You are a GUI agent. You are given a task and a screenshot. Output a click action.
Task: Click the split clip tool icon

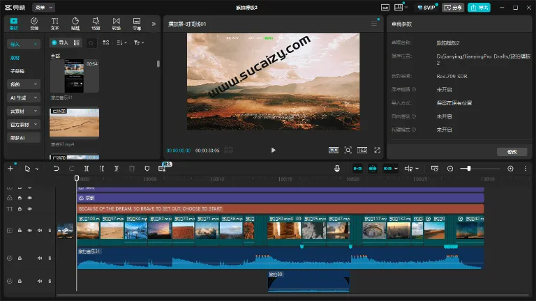87,168
